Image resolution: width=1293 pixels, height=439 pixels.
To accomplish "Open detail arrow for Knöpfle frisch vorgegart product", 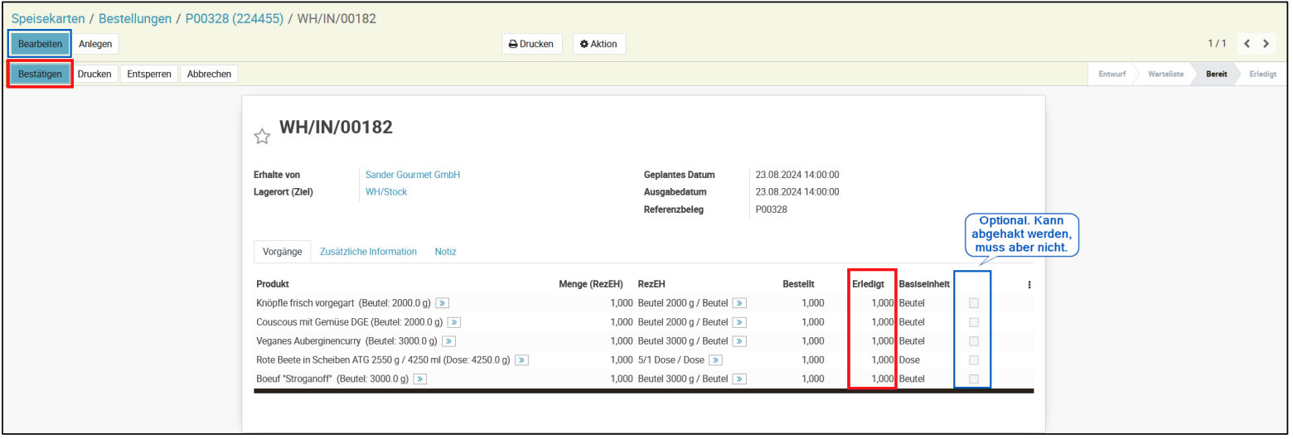I will [443, 303].
